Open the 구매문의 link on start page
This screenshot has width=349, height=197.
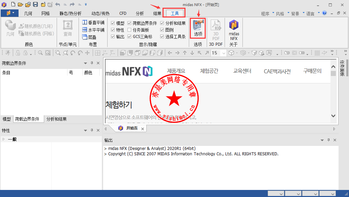[312, 71]
